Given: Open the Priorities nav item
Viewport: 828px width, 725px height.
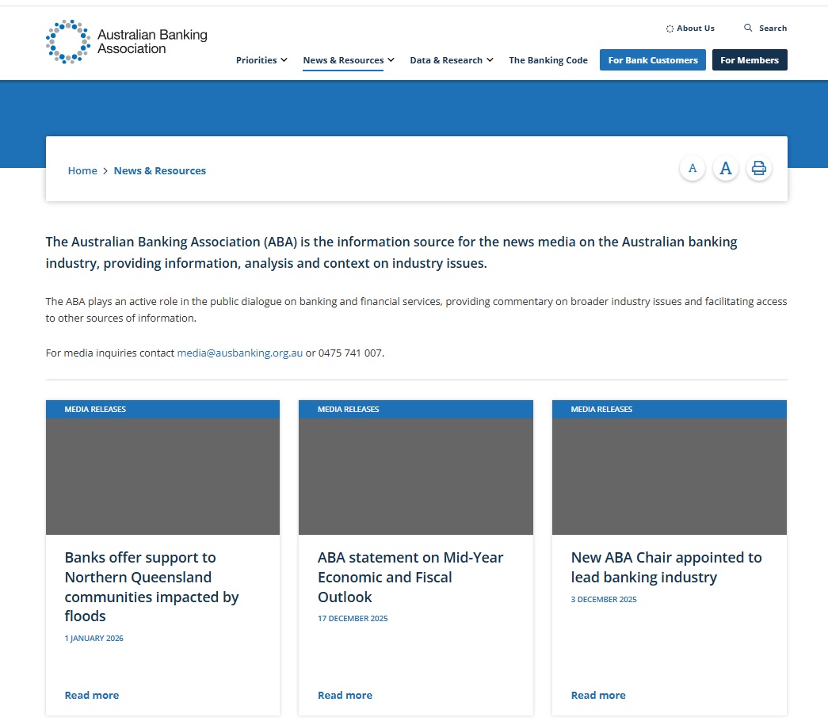Looking at the screenshot, I should [x=256, y=60].
